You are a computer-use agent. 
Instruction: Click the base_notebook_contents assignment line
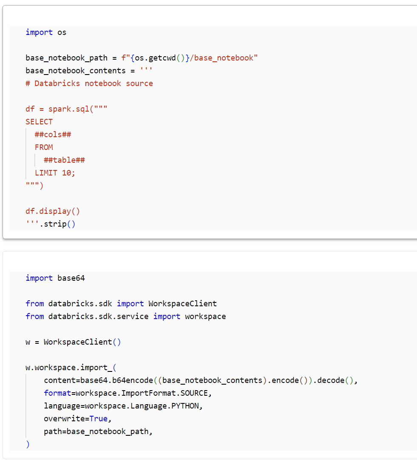click(x=89, y=70)
